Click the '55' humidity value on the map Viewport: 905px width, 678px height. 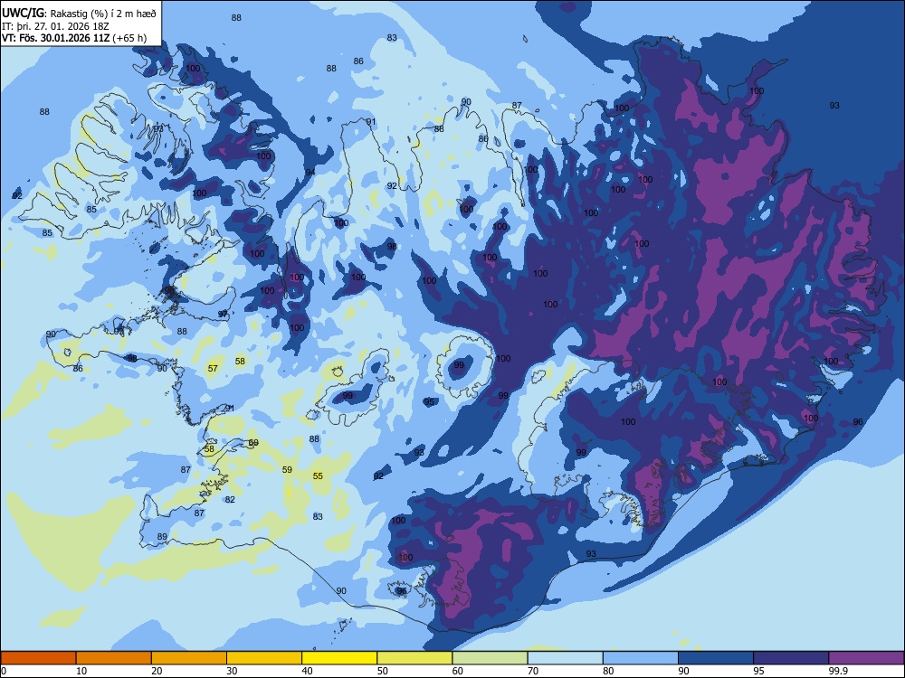[x=318, y=476]
